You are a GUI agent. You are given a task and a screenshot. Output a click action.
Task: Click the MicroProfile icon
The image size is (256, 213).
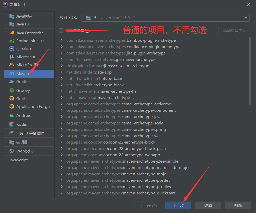click(x=12, y=65)
